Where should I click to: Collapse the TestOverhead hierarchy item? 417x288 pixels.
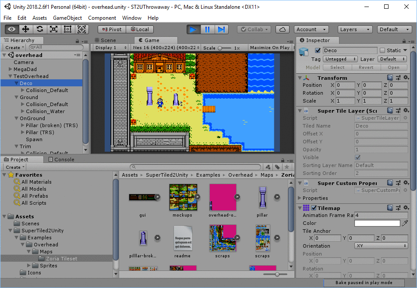pos(11,76)
